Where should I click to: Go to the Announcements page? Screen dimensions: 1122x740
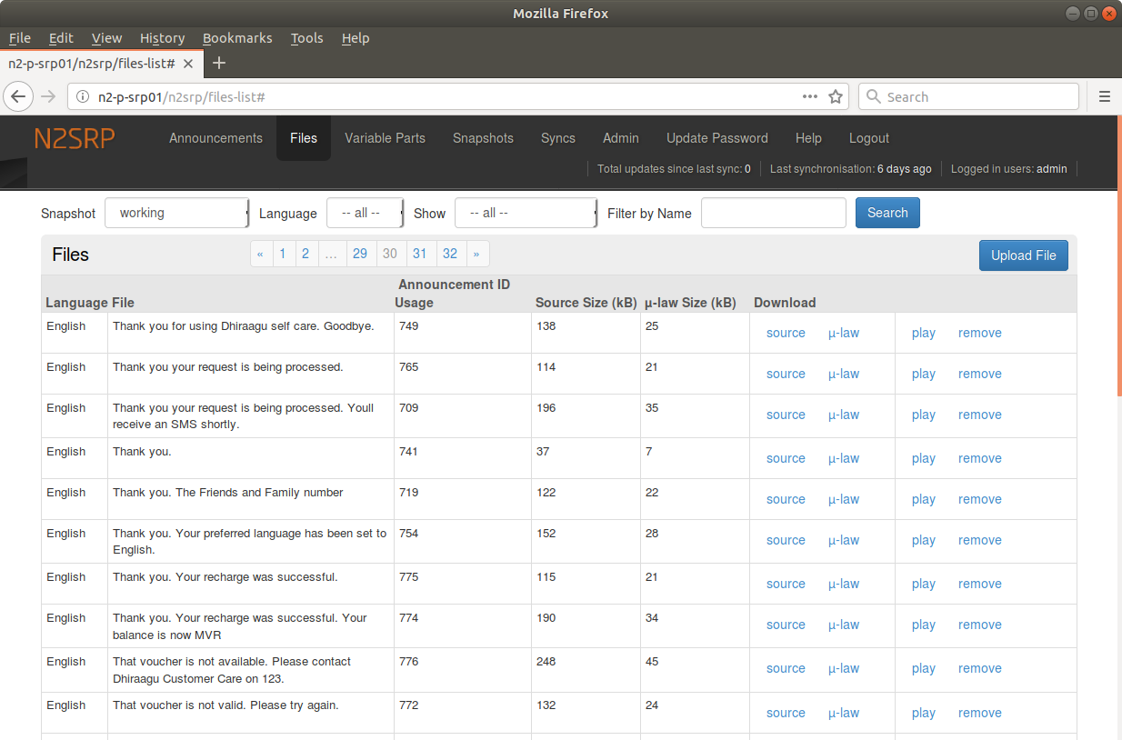[215, 138]
